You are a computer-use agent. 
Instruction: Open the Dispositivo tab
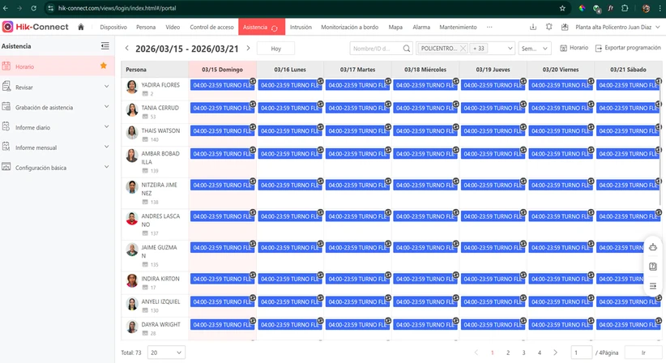tap(113, 27)
